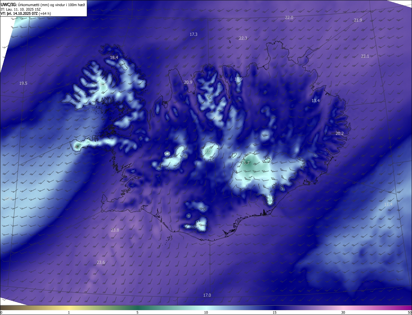The image size is (412, 315).
Task: Click the '10' tick label on the color scale
Action: click(206, 313)
